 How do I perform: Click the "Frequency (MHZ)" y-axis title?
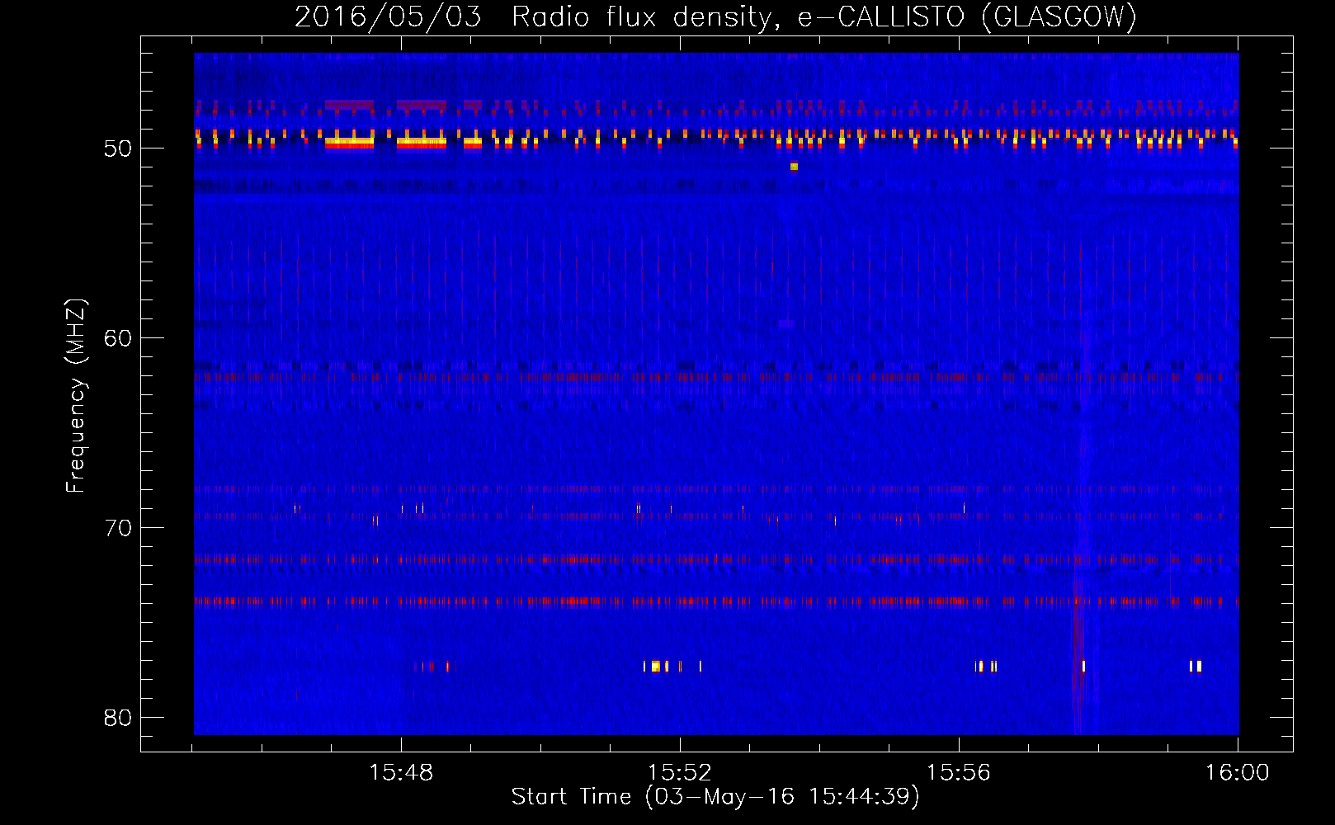pos(76,396)
